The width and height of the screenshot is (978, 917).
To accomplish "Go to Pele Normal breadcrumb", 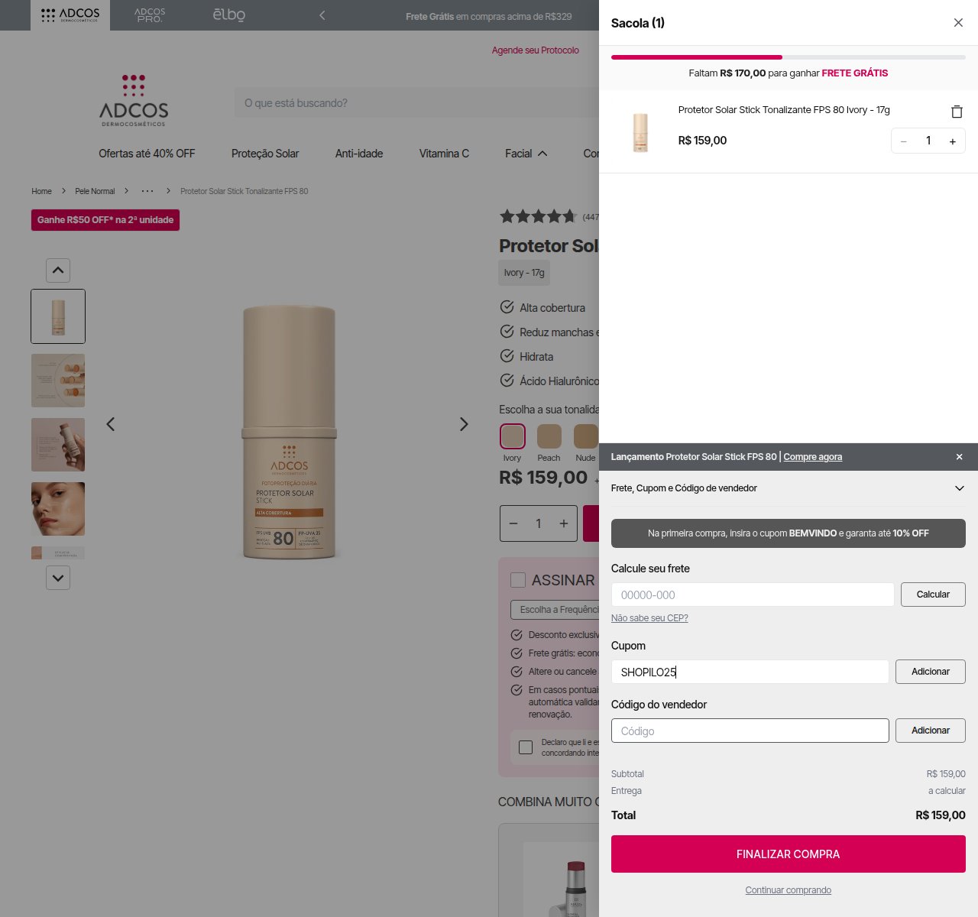I will 95,191.
